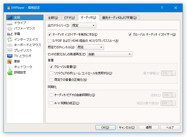187x137 pixels.
Task: Toggle グローバル音量 checkbox
Action: (x=51, y=67)
